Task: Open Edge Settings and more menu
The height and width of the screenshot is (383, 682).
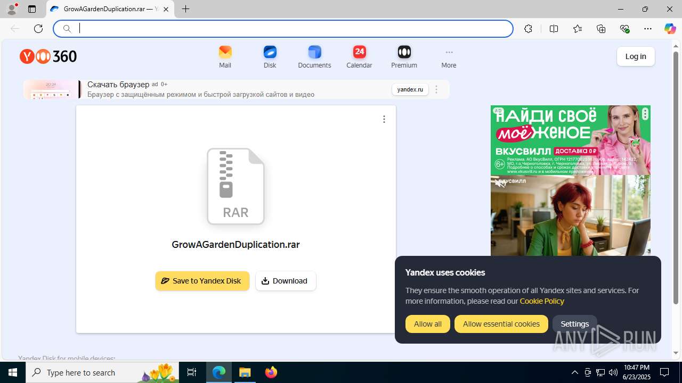Action: 648,29
